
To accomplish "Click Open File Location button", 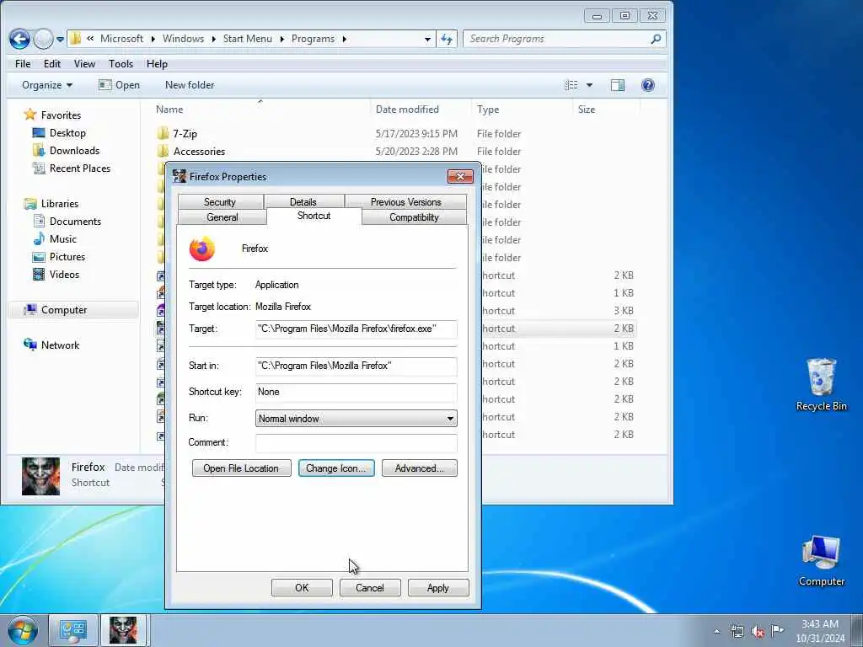I will point(241,468).
